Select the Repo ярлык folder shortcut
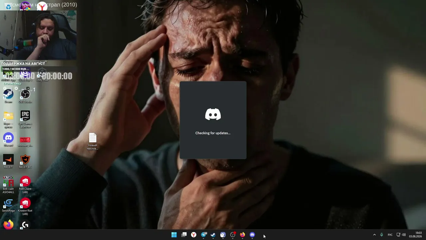 (8, 119)
